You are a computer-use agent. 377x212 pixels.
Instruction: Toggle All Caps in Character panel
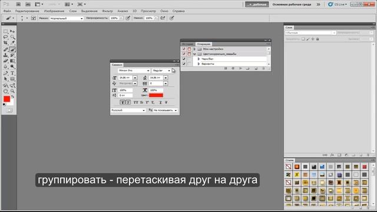click(136, 102)
